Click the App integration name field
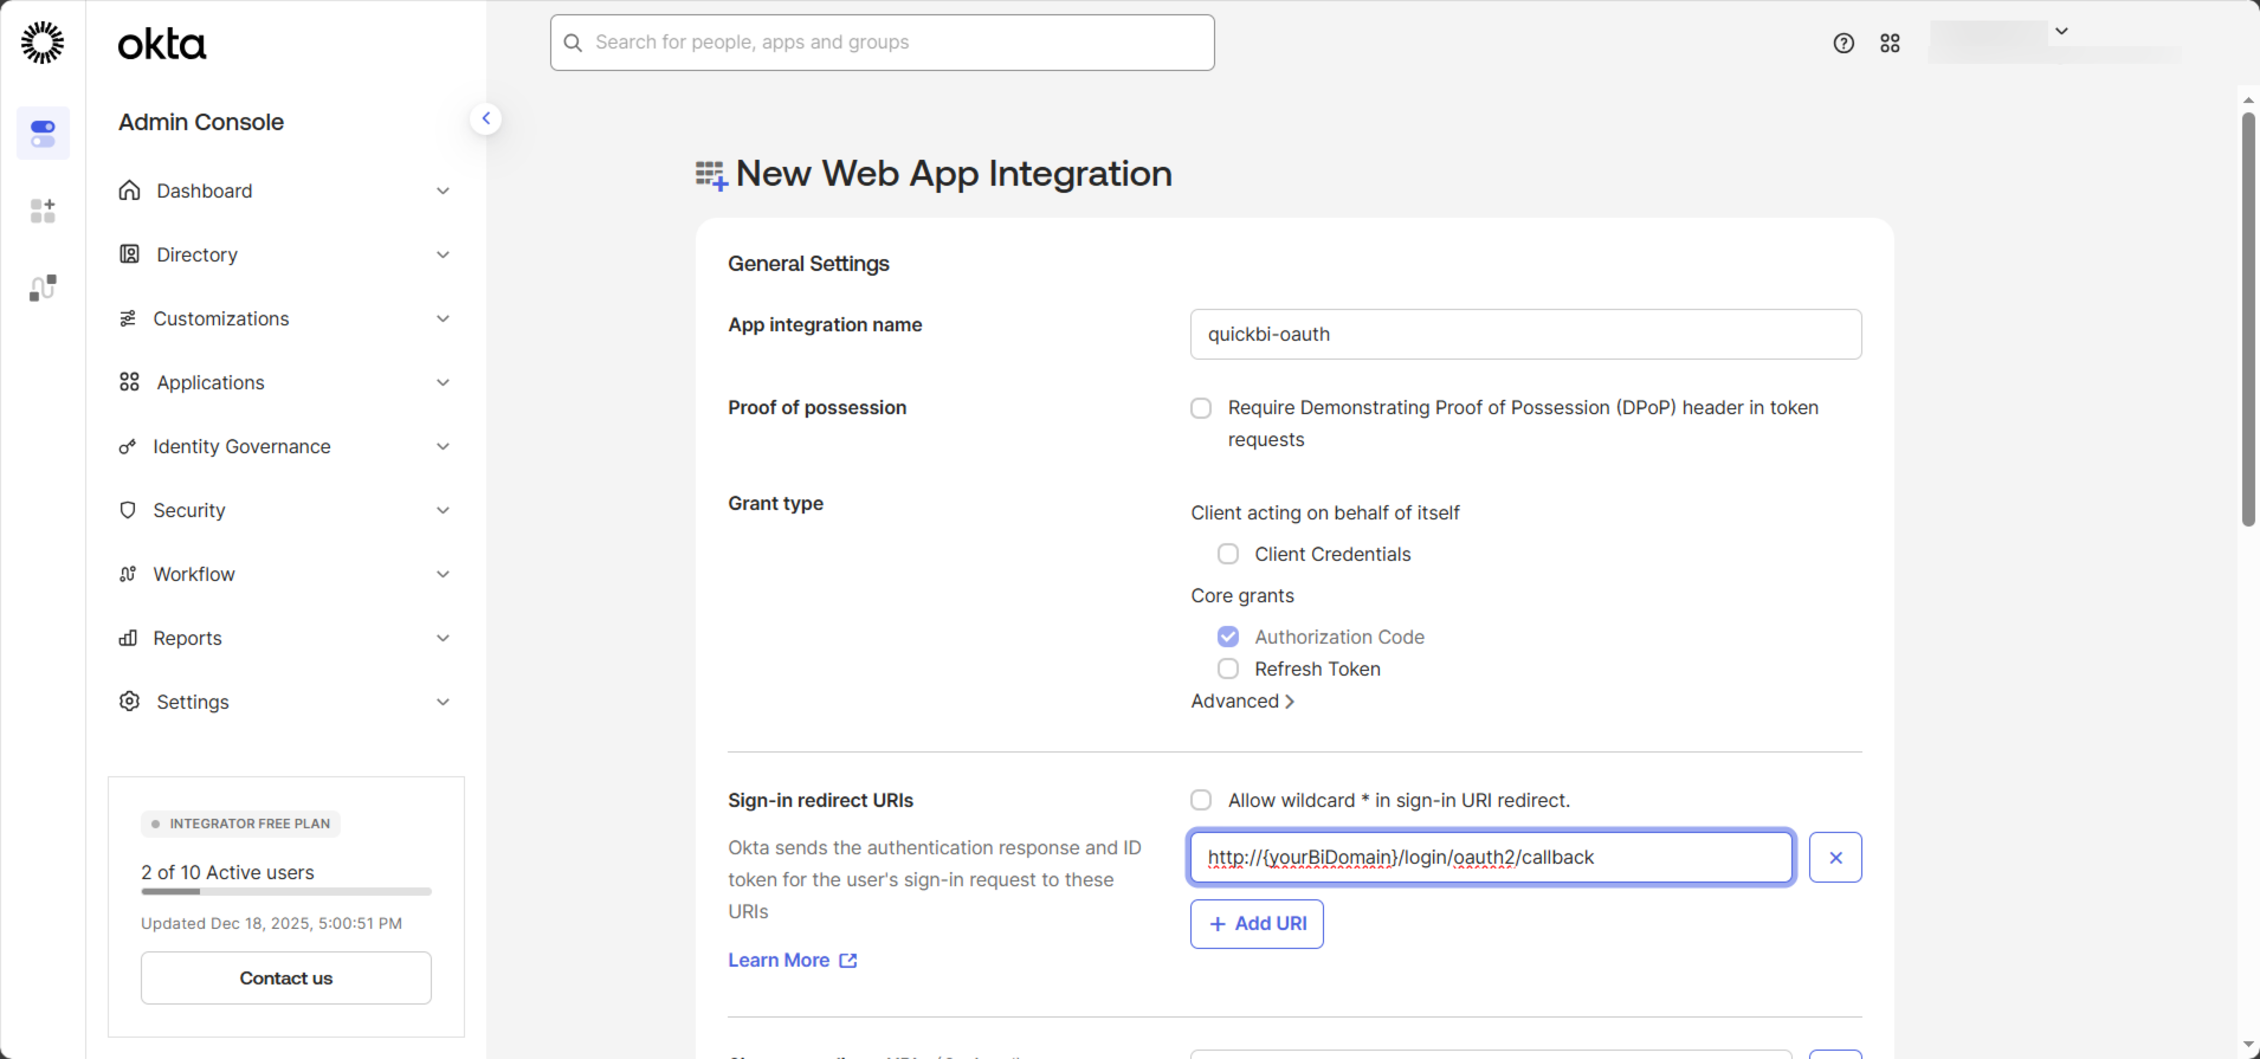Image resolution: width=2260 pixels, height=1059 pixels. pyautogui.click(x=1525, y=334)
